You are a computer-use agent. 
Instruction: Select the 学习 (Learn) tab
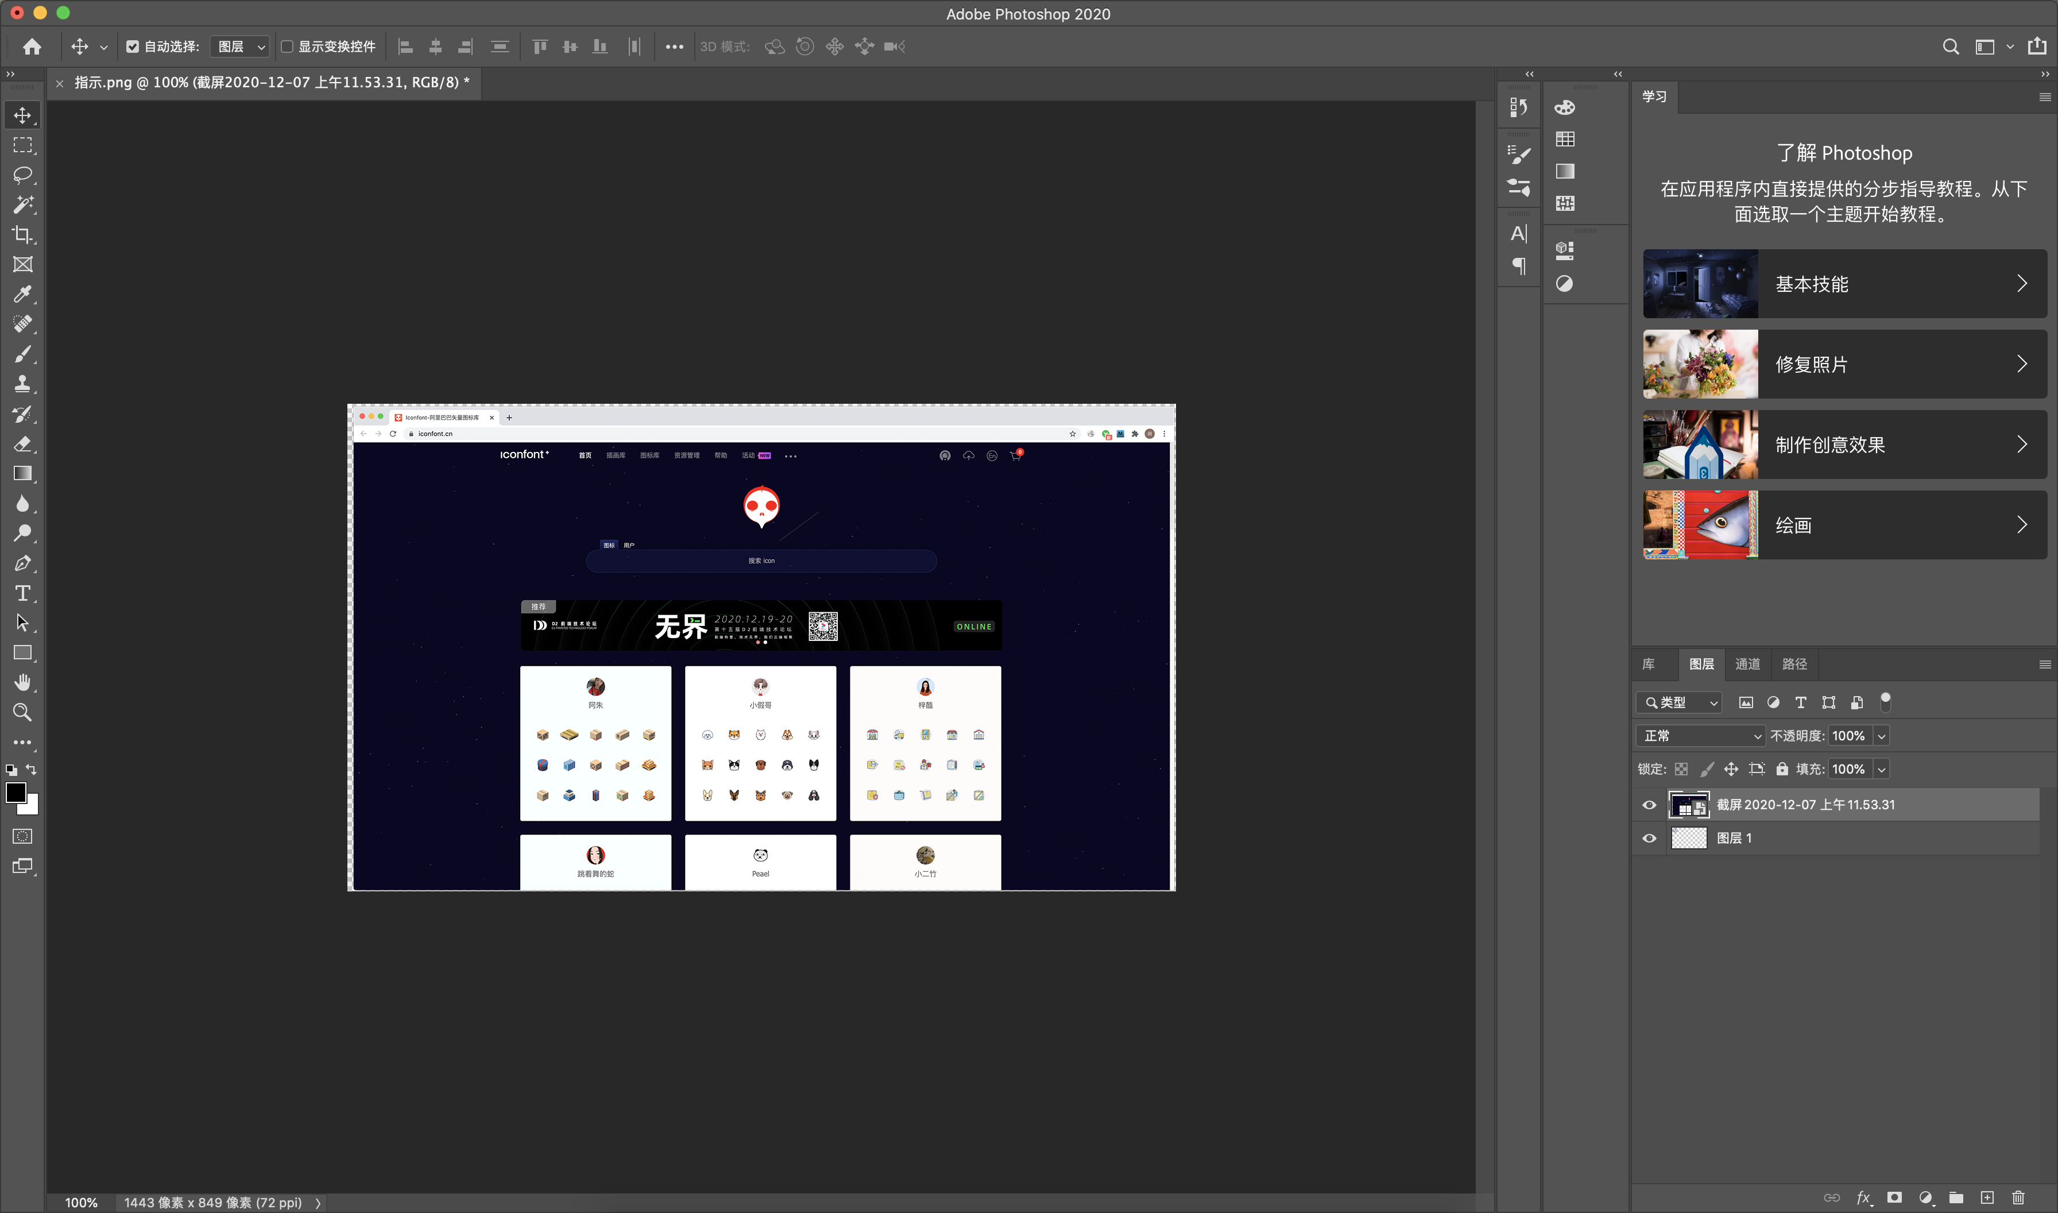click(x=1654, y=96)
